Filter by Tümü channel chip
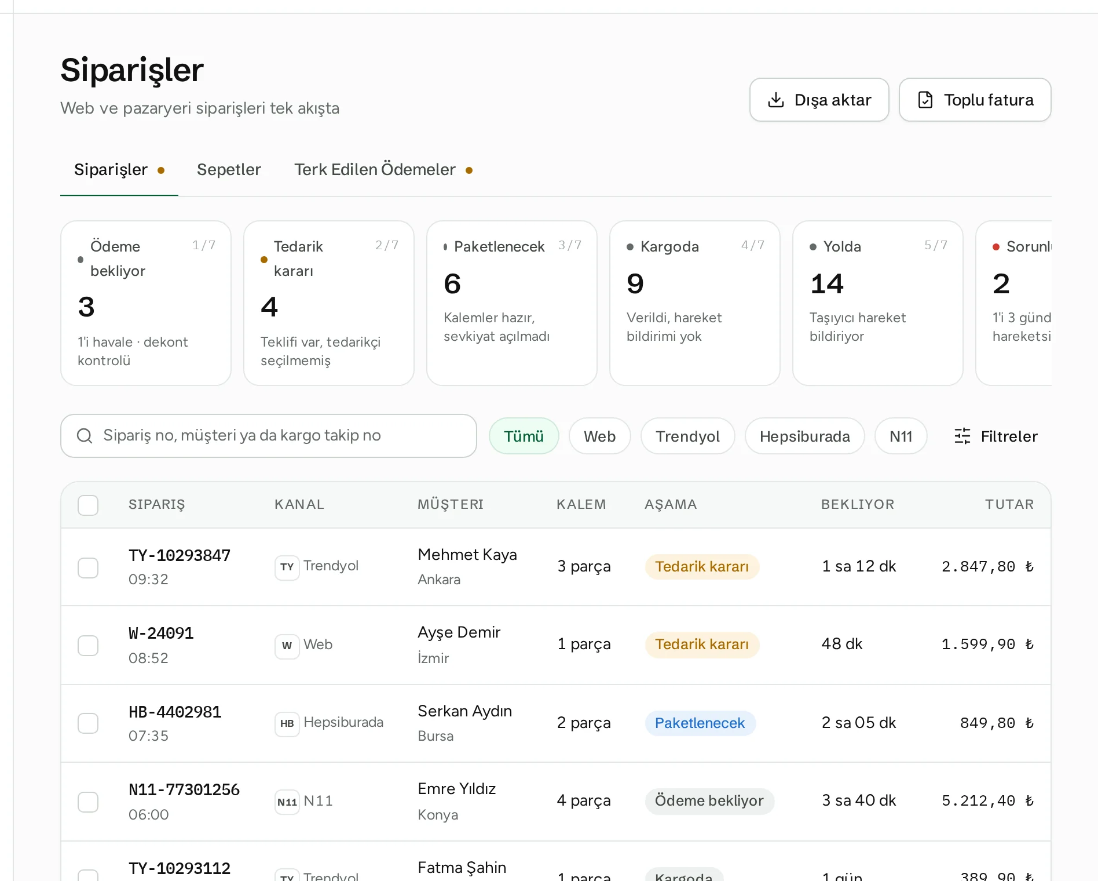The height and width of the screenshot is (881, 1098). point(524,436)
